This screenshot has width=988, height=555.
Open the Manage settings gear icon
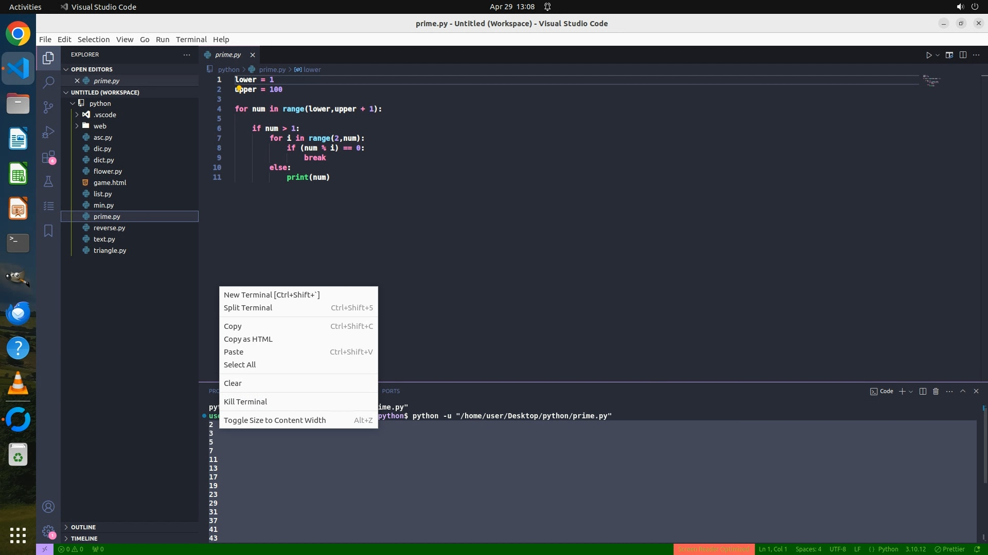click(48, 531)
